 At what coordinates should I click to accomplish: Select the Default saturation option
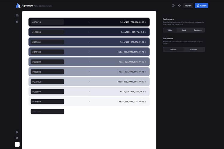174,49
